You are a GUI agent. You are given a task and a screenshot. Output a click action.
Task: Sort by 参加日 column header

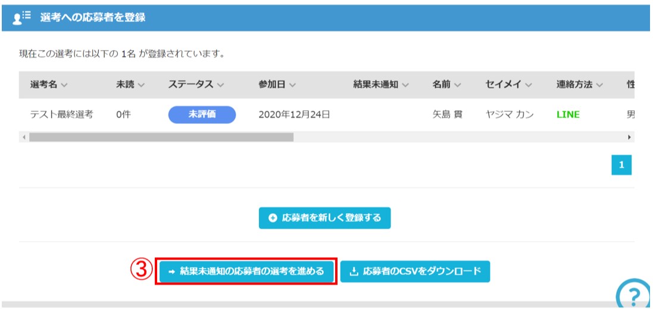point(277,85)
